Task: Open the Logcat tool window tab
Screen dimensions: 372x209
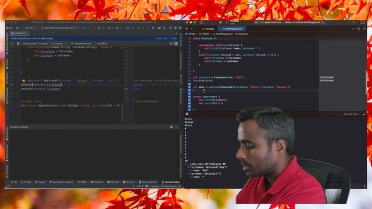Action: click(x=40, y=182)
